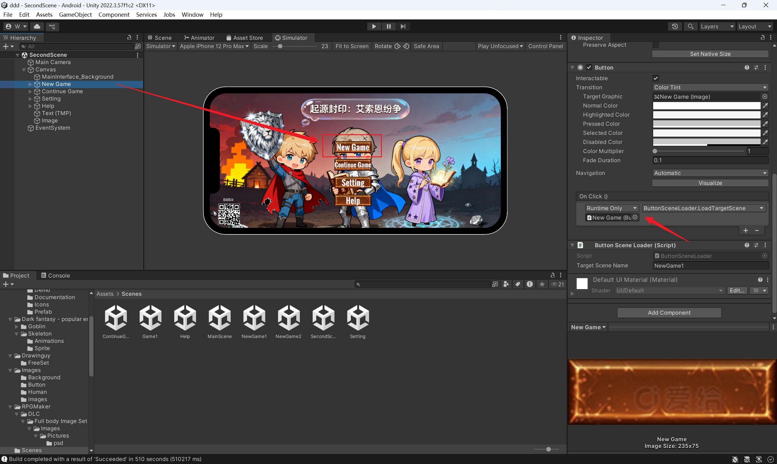This screenshot has width=777, height=464.
Task: Click the Normal Color swatch
Action: [706, 106]
